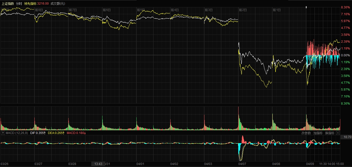Screen dimensions: 352x167
Task: Click the 上证指数 index name label
Action: click(8, 4)
